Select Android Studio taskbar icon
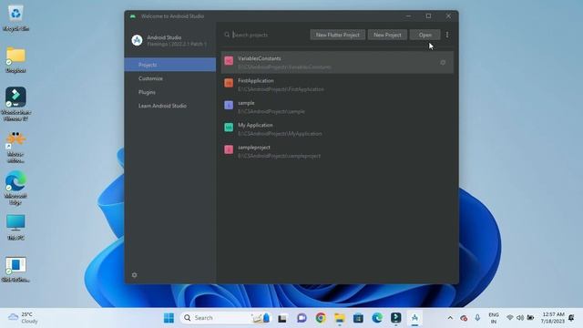Image resolution: width=583 pixels, height=328 pixels. click(x=414, y=318)
